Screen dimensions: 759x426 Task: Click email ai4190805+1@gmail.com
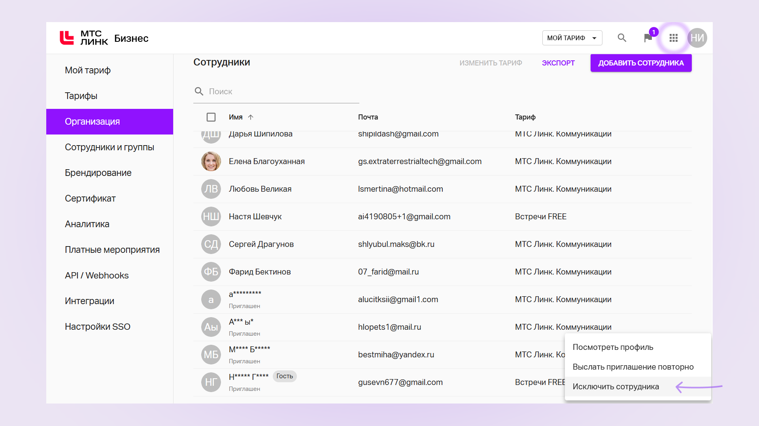click(404, 217)
